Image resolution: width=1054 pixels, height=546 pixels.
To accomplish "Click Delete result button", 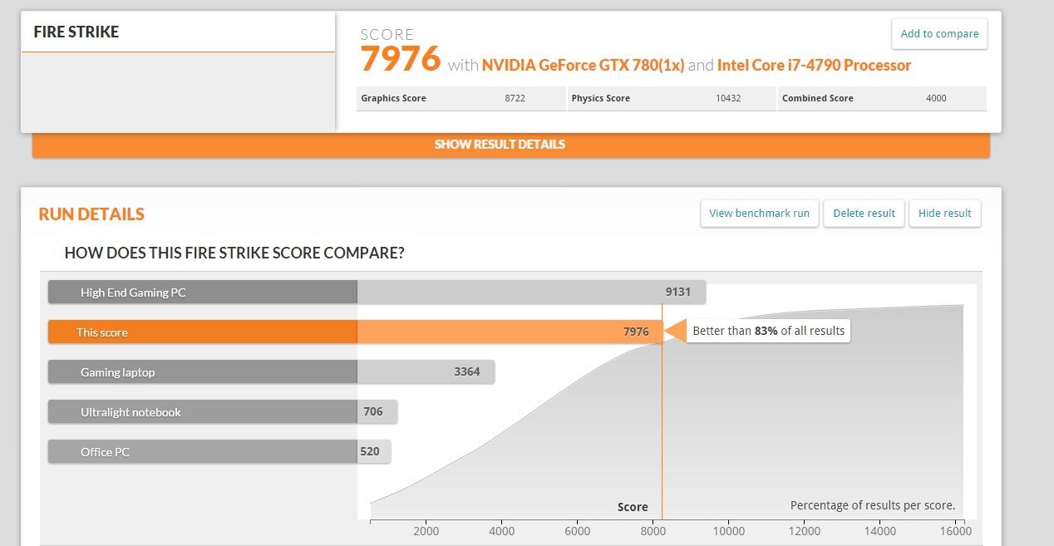I will click(864, 214).
